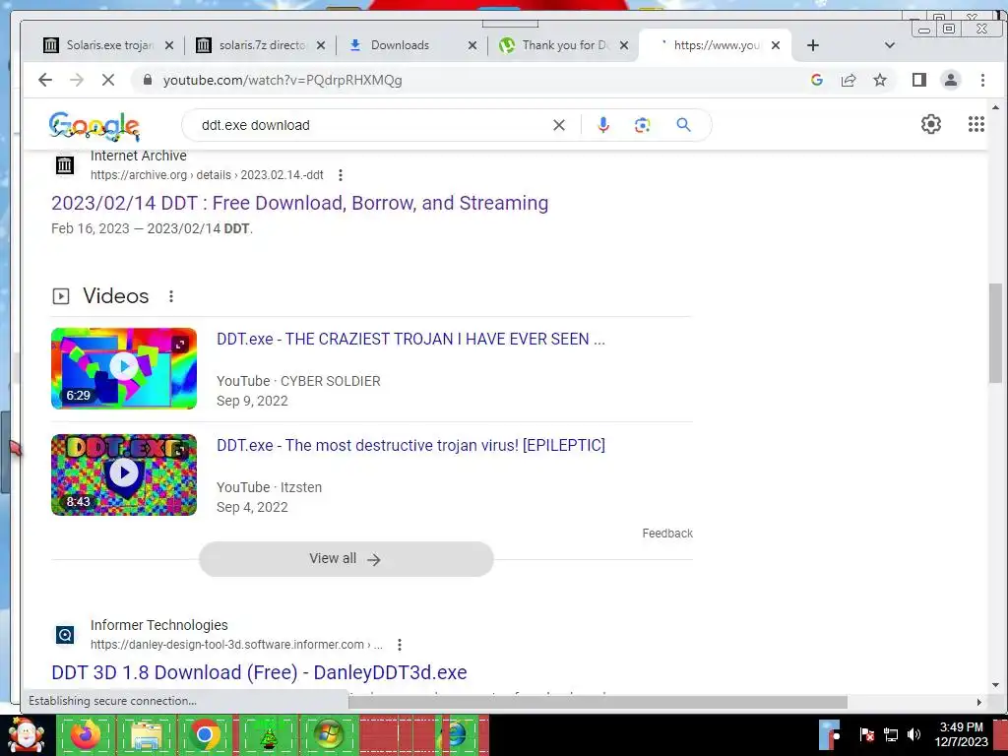
Task: Click the horizontal scrollbar thumb
Action: pos(598,702)
